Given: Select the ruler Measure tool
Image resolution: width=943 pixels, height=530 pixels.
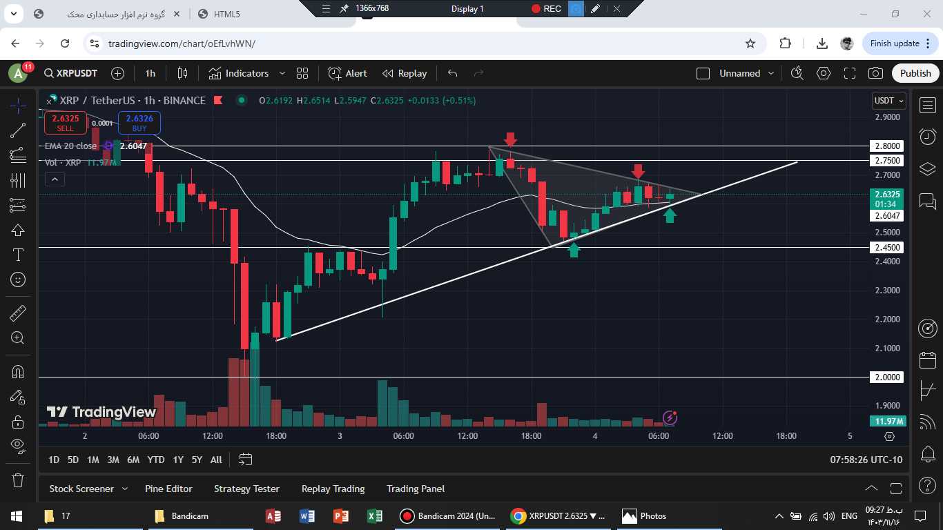Looking at the screenshot, I should (18, 313).
